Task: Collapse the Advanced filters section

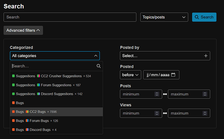Action: pyautogui.click(x=23, y=30)
